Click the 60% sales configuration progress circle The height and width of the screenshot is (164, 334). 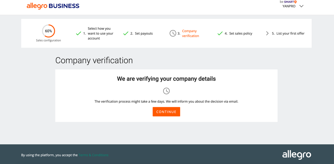point(48,31)
